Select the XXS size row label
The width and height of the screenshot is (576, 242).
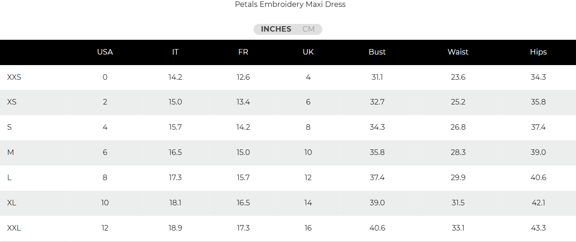(x=14, y=77)
